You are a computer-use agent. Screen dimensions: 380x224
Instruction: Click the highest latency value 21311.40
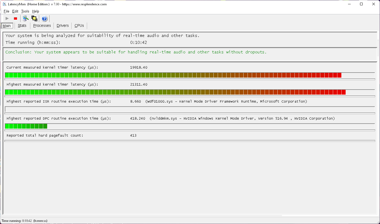tap(139, 84)
